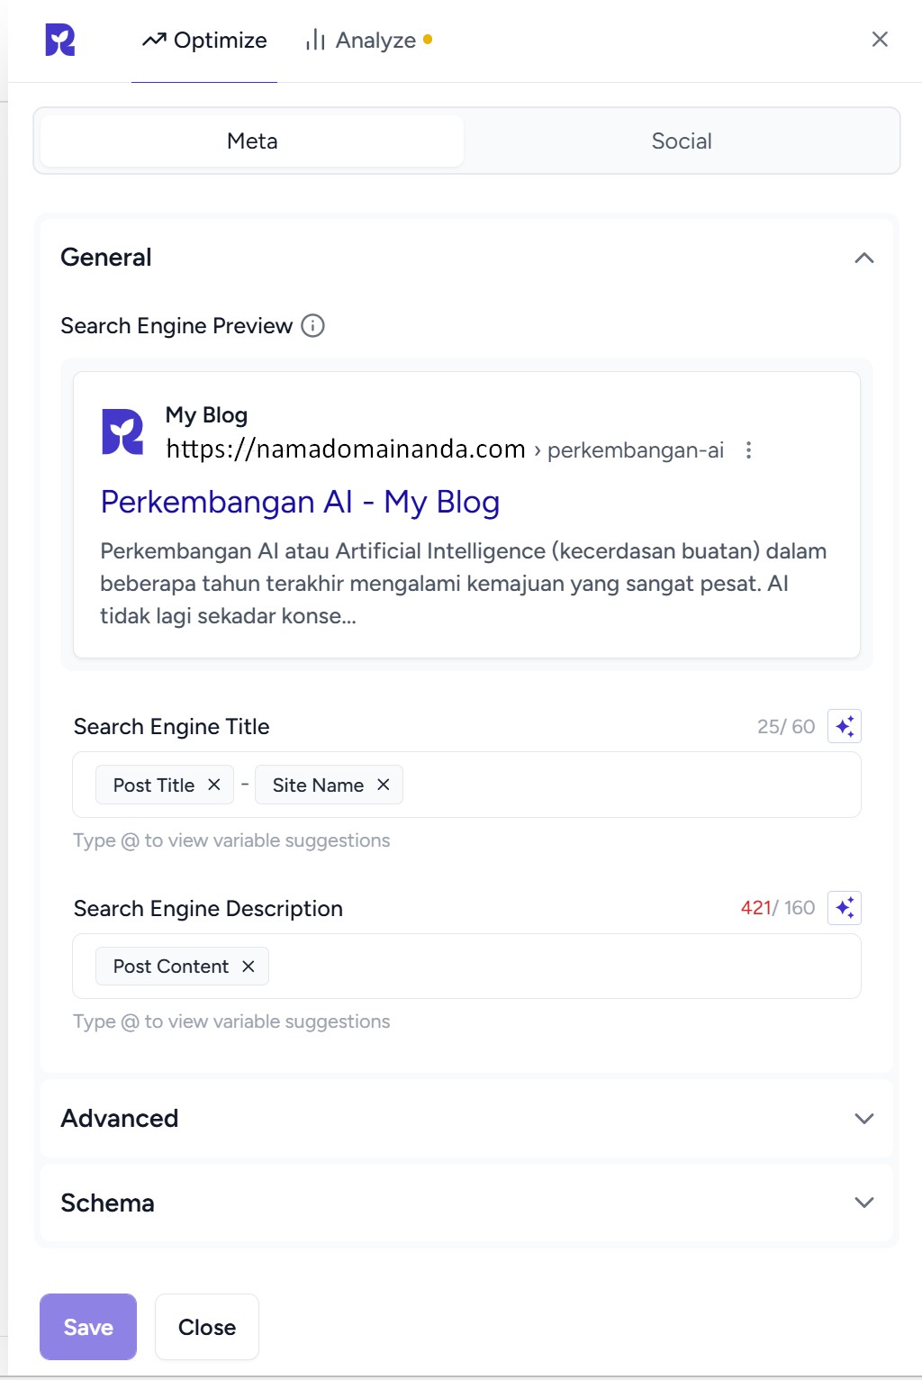This screenshot has height=1380, width=922.
Task: Click inside the Search Engine Description field
Action: pos(558,967)
